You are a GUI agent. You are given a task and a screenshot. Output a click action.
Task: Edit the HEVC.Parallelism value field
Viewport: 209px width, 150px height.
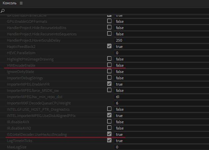click(x=162, y=53)
